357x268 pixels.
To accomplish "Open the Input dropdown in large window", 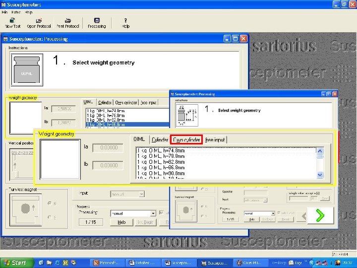I will [x=141, y=194].
